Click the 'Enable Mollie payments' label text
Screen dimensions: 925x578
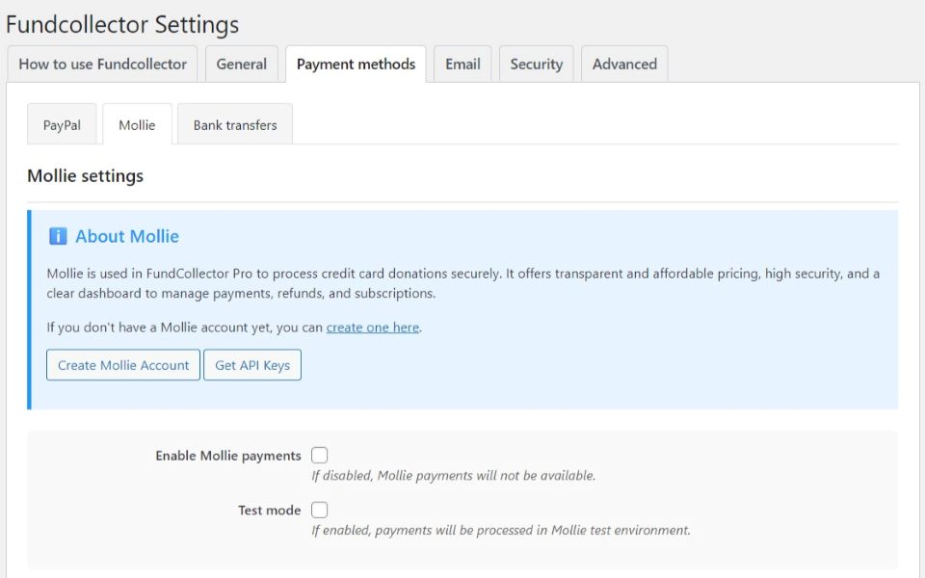coord(228,456)
